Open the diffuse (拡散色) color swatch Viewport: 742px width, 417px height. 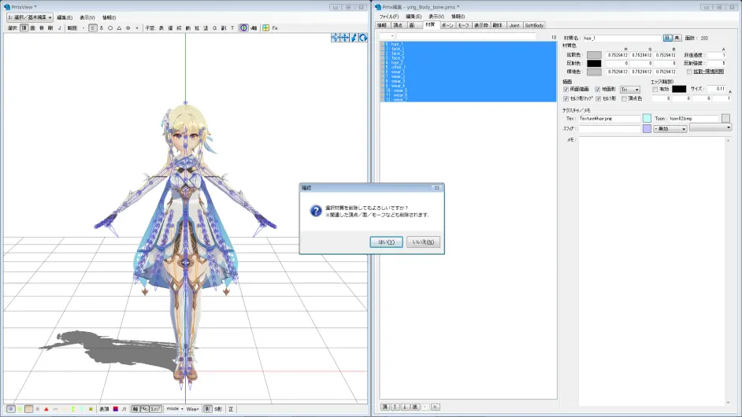coord(594,55)
